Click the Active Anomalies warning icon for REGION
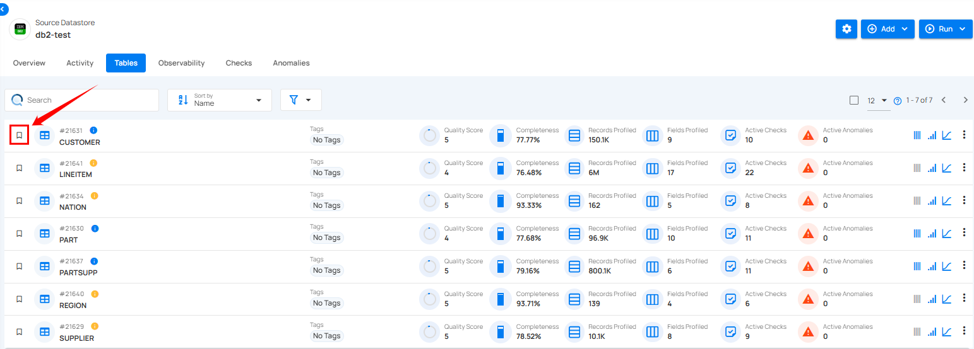Viewport: 974px width, 349px height. [x=808, y=299]
